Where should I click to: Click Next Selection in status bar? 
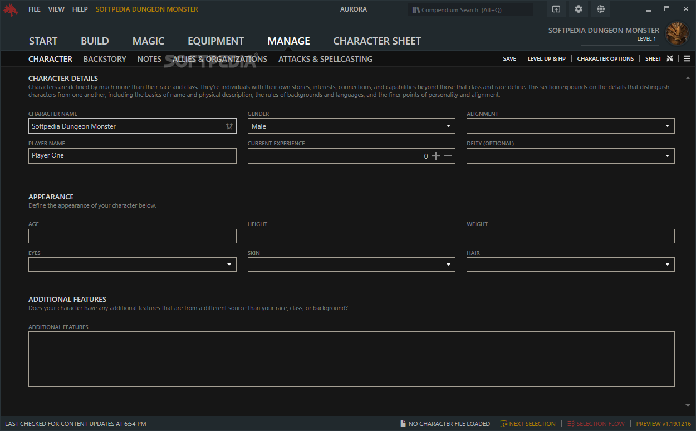pyautogui.click(x=532, y=424)
